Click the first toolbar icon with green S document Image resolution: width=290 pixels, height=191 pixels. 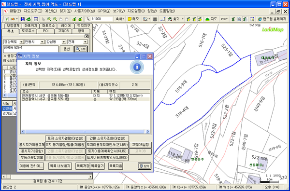click(x=7, y=19)
